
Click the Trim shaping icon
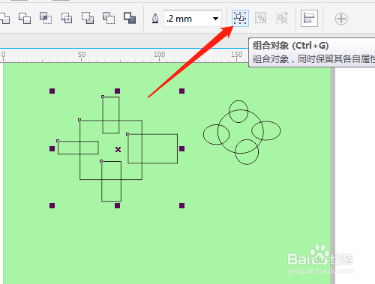pyautogui.click(x=25, y=18)
